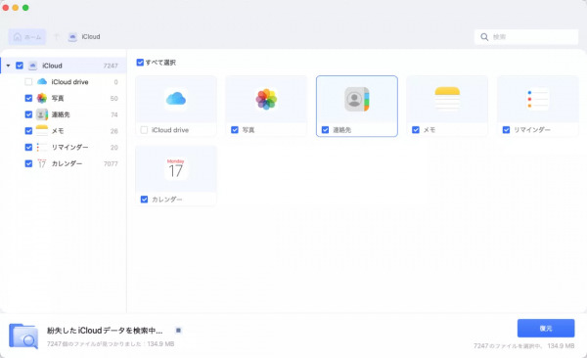The width and height of the screenshot is (587, 358).
Task: Toggle the select all checkbox
Action: tap(140, 63)
